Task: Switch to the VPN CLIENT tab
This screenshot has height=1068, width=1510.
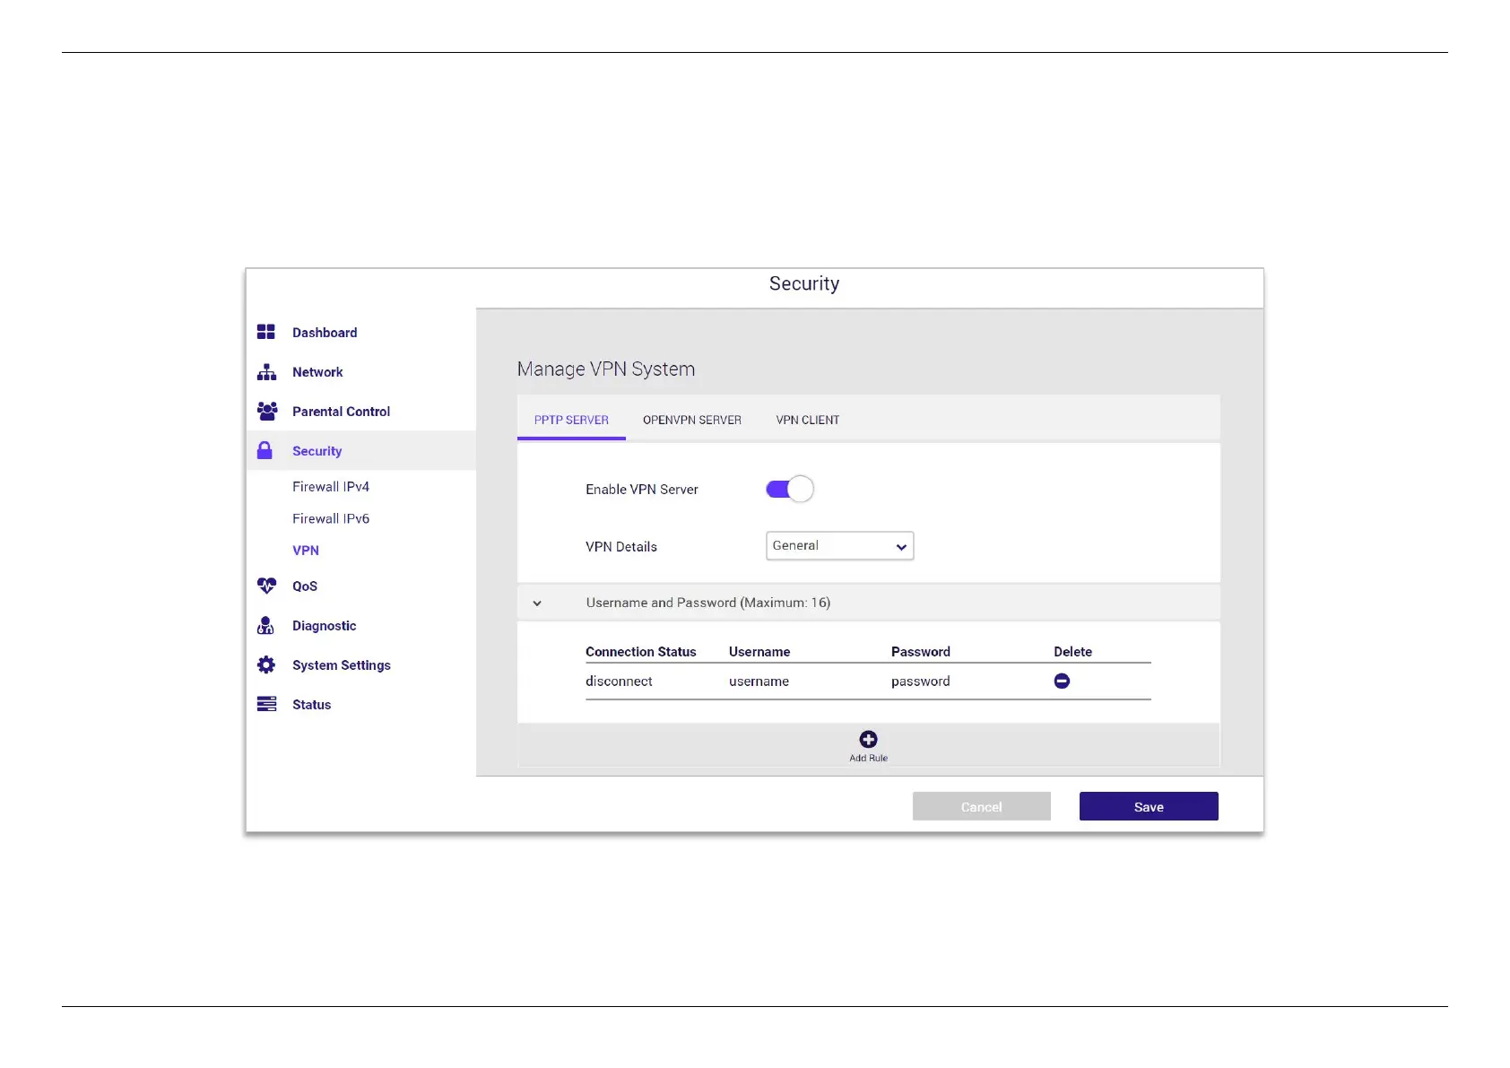Action: (808, 420)
